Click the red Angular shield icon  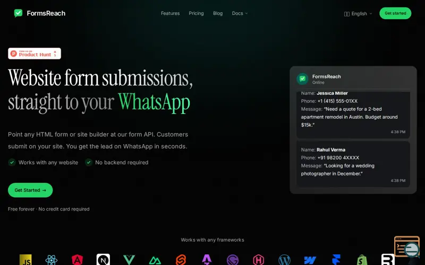pyautogui.click(x=77, y=260)
